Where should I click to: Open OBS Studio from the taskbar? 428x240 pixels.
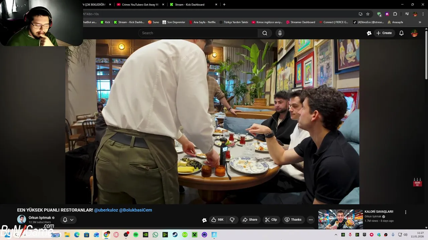point(126,235)
